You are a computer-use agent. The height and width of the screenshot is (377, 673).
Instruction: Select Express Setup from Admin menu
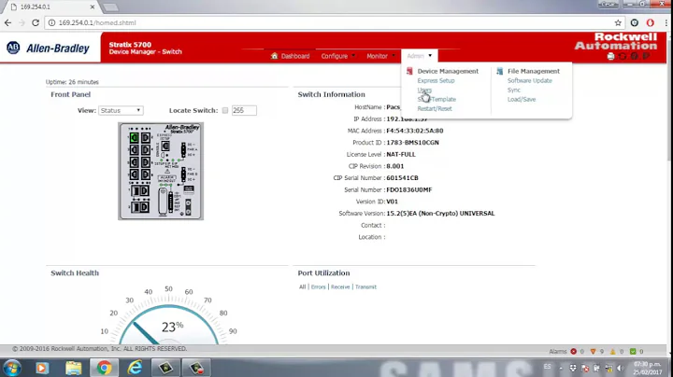436,80
